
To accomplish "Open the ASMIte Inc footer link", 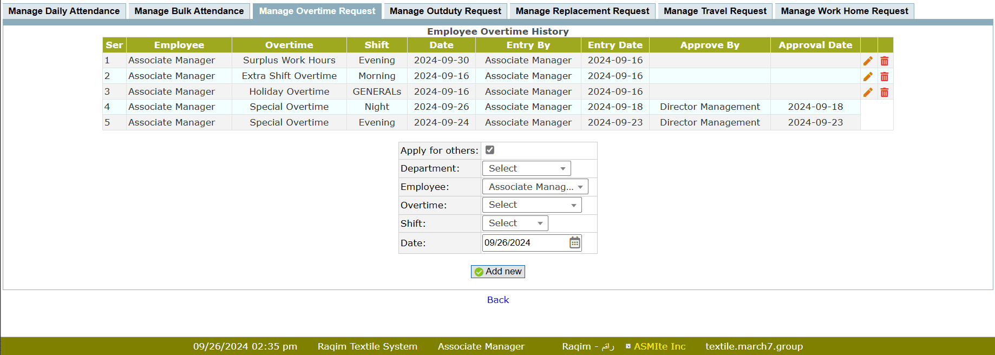I will (x=659, y=346).
